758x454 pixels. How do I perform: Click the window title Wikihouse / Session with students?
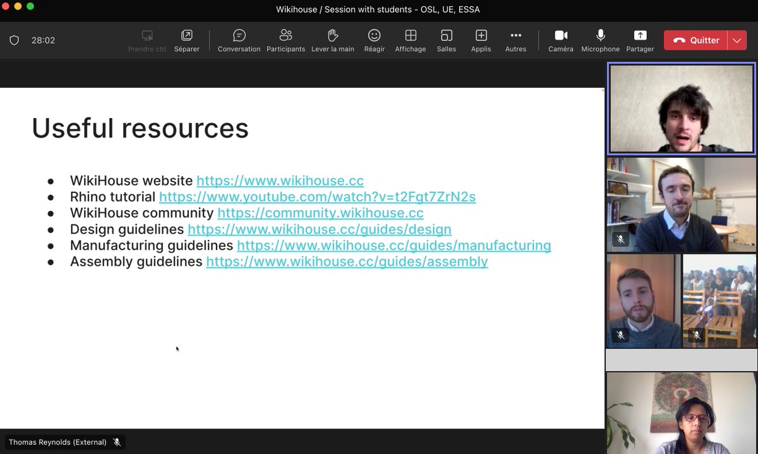[378, 9]
